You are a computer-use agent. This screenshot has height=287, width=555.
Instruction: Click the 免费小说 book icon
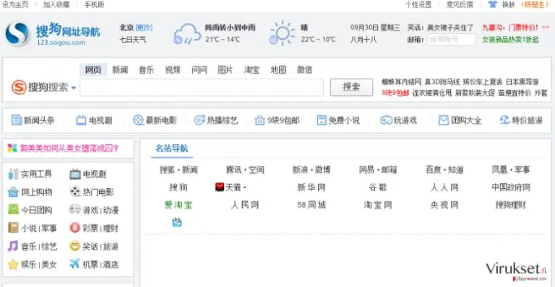(x=321, y=120)
